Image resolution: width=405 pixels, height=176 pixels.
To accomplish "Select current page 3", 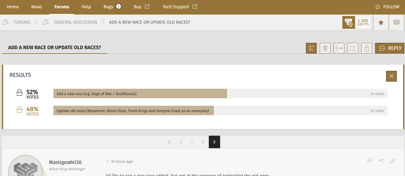I will coord(214,142).
